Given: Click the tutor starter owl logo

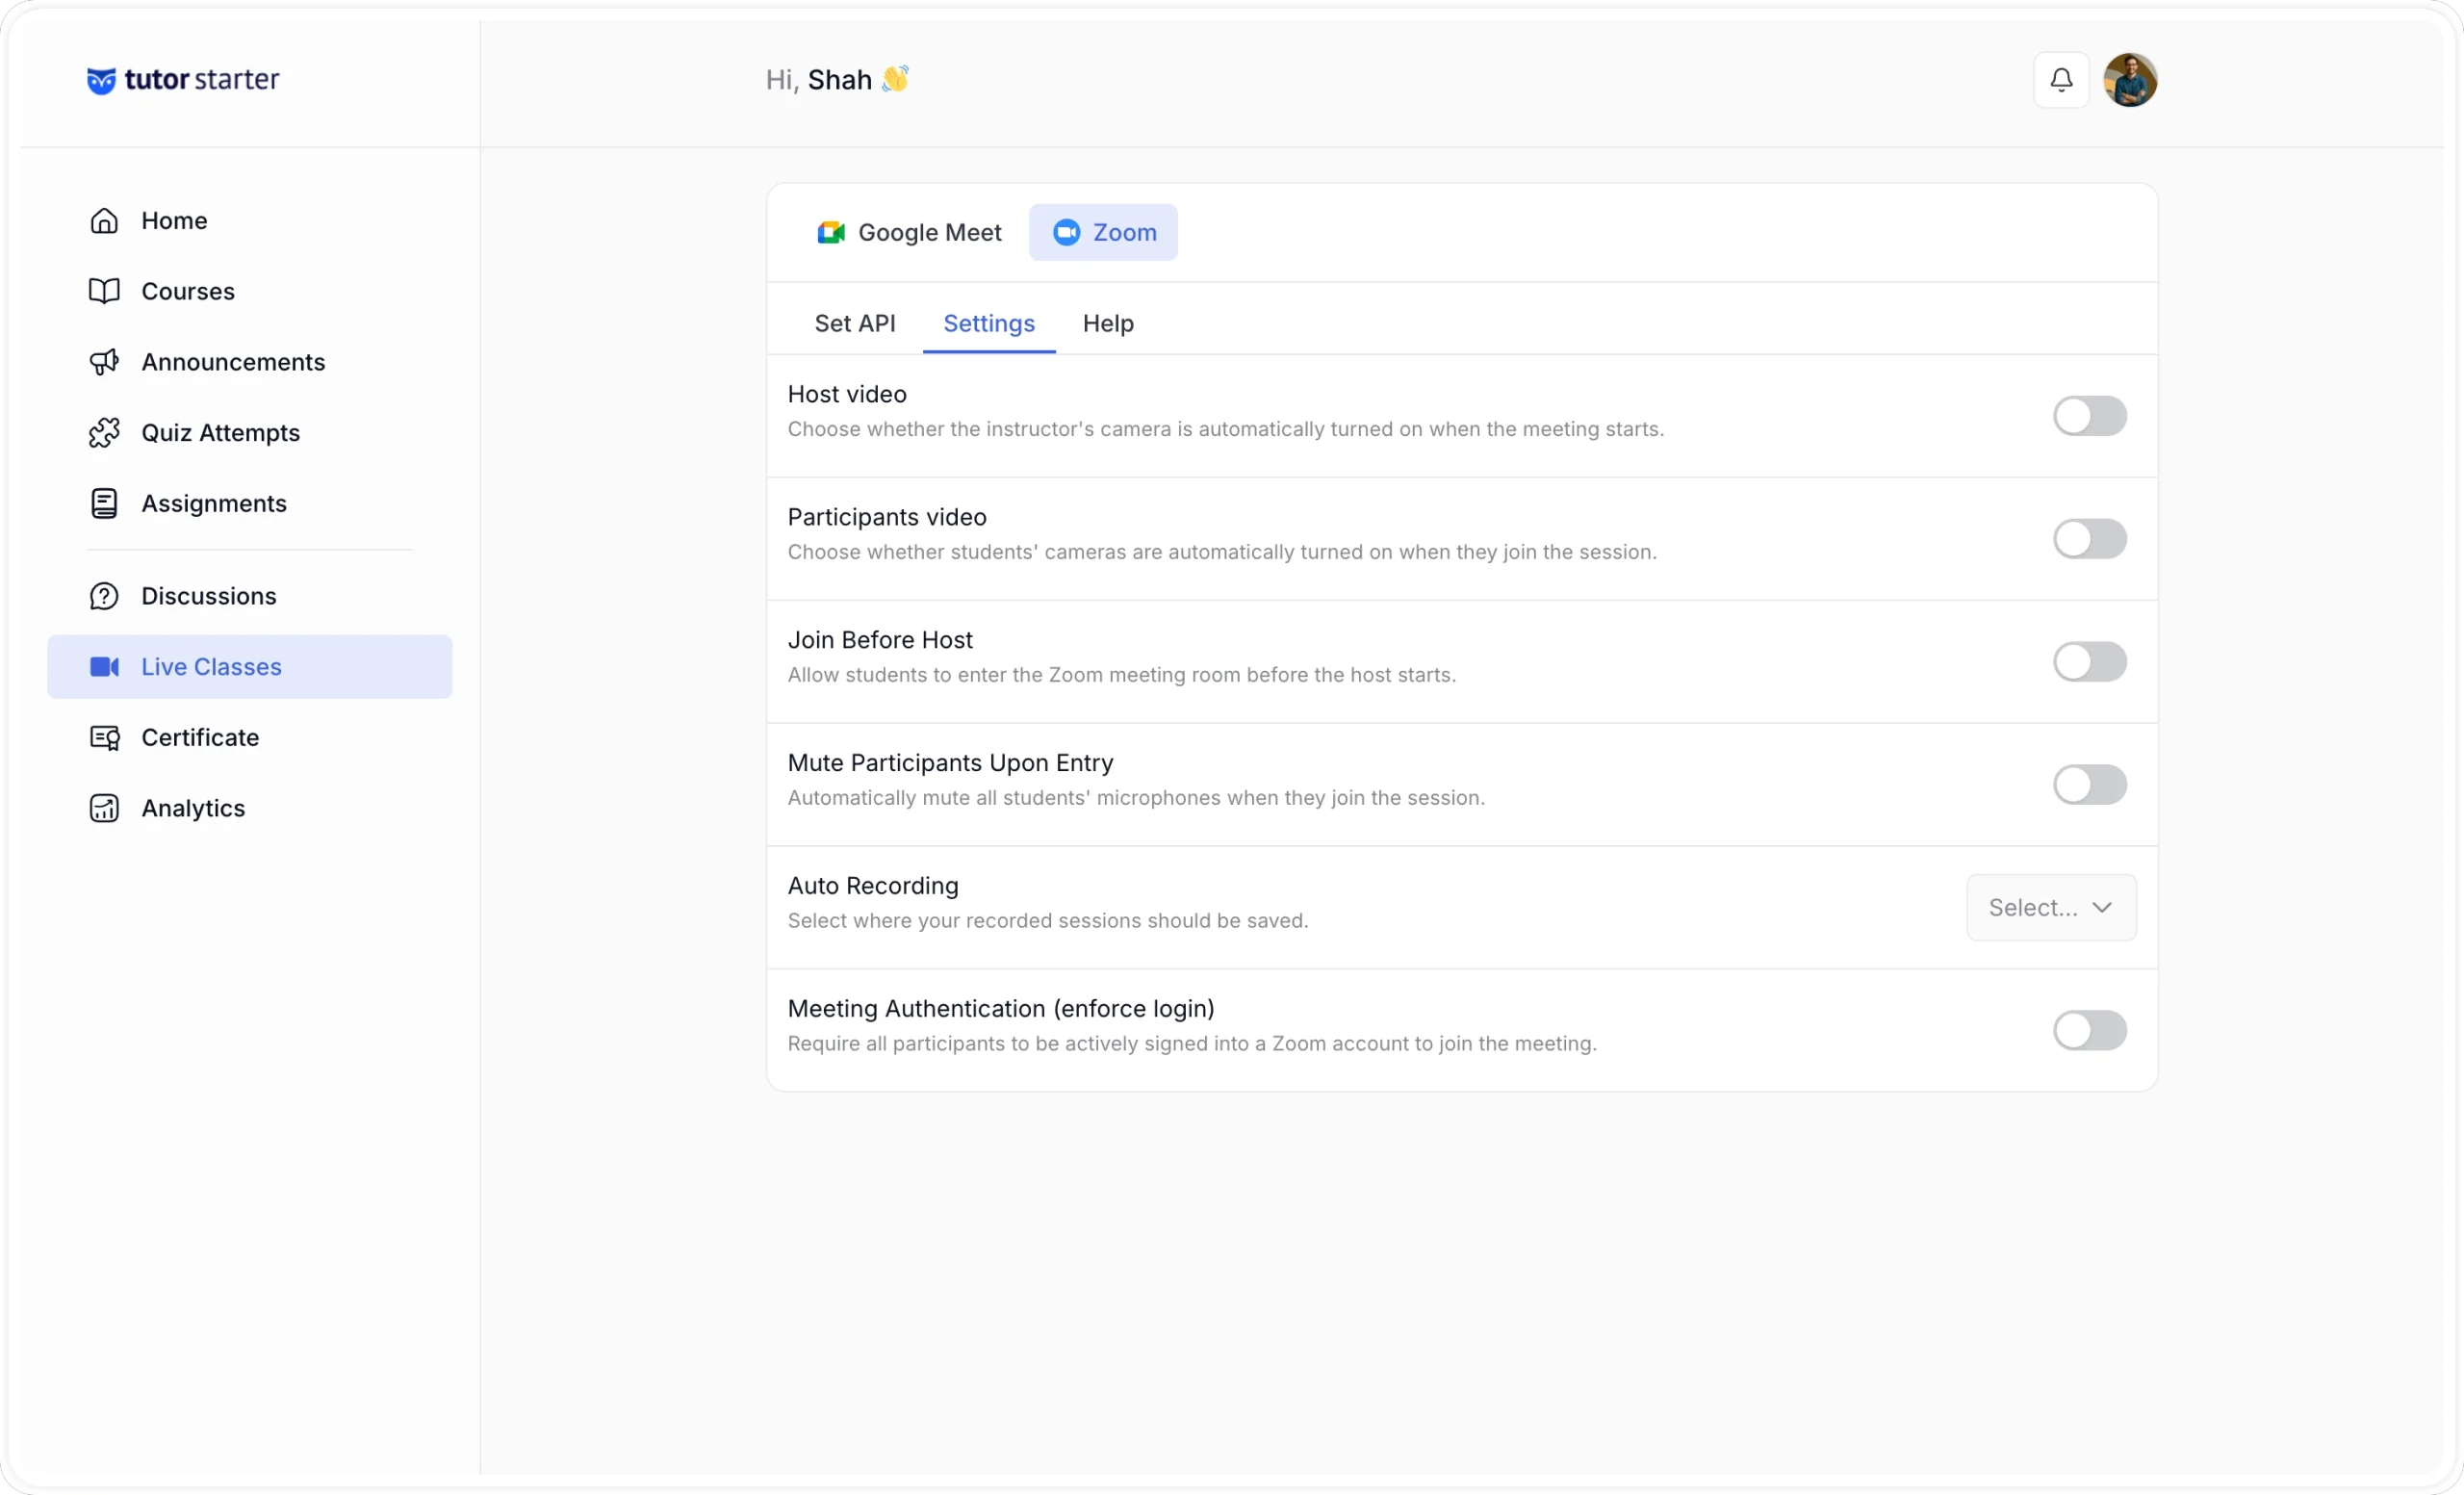Looking at the screenshot, I should coord(101,80).
